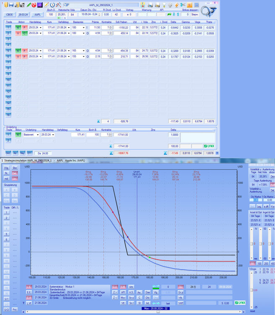
Task: Click the Nsy button in bottom bar
Action: [x=22, y=153]
